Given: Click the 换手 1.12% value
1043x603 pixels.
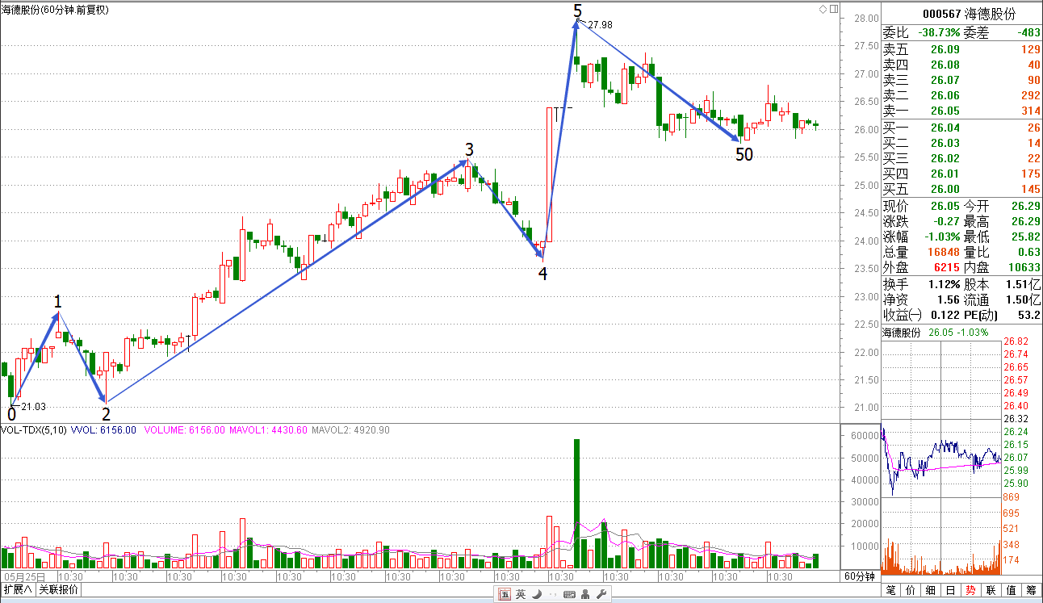Looking at the screenshot, I should coord(945,284).
